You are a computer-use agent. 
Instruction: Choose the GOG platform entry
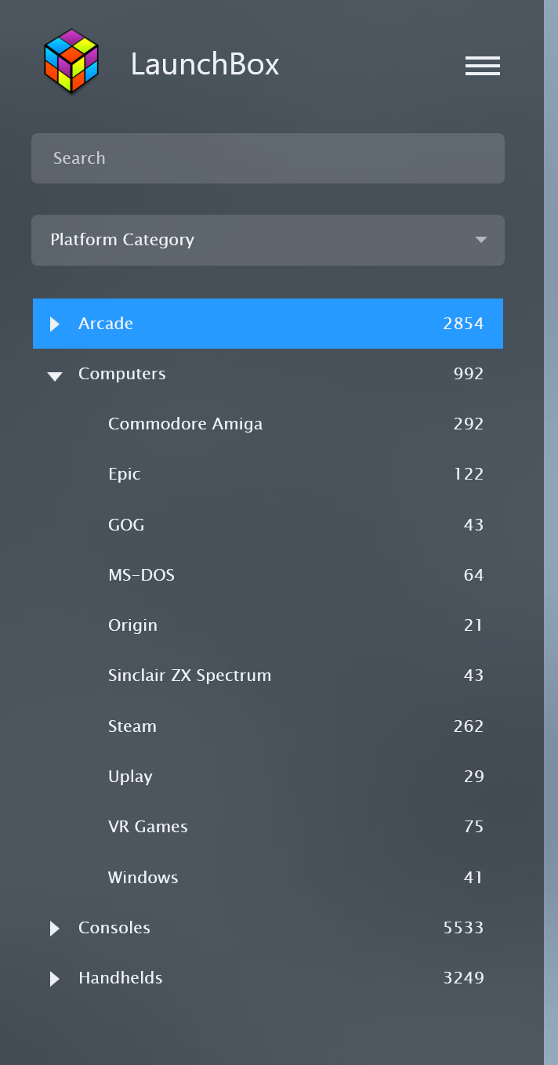268,524
